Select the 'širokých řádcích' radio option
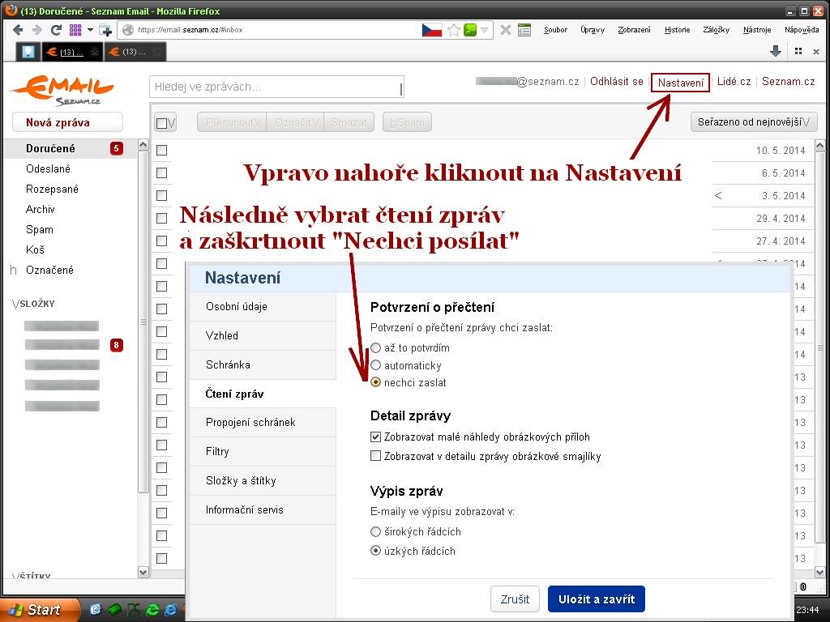 (375, 531)
